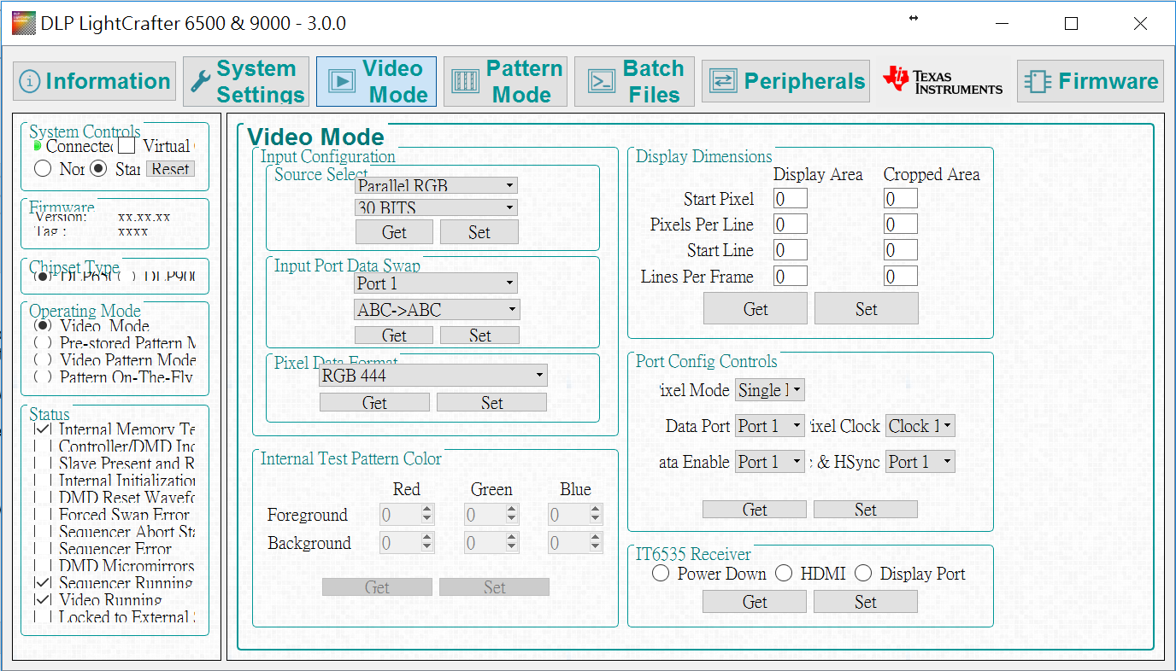Click the Pattern Mode film icon
This screenshot has width=1176, height=671.
(466, 81)
